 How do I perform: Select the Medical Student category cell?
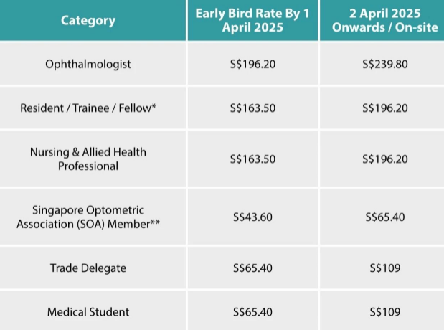tap(88, 312)
